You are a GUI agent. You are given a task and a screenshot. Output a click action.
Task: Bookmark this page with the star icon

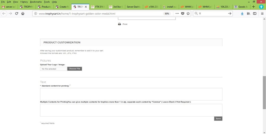(188, 14)
